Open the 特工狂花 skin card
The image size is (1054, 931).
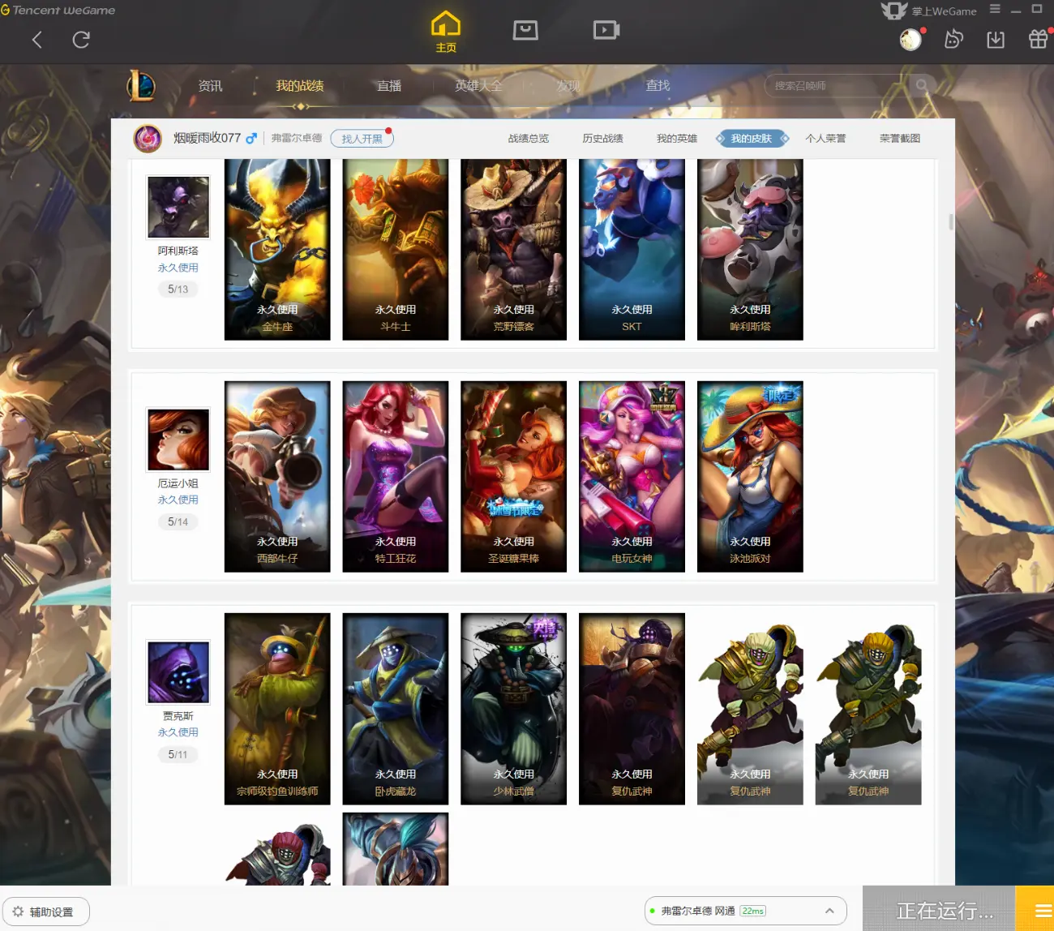(396, 477)
